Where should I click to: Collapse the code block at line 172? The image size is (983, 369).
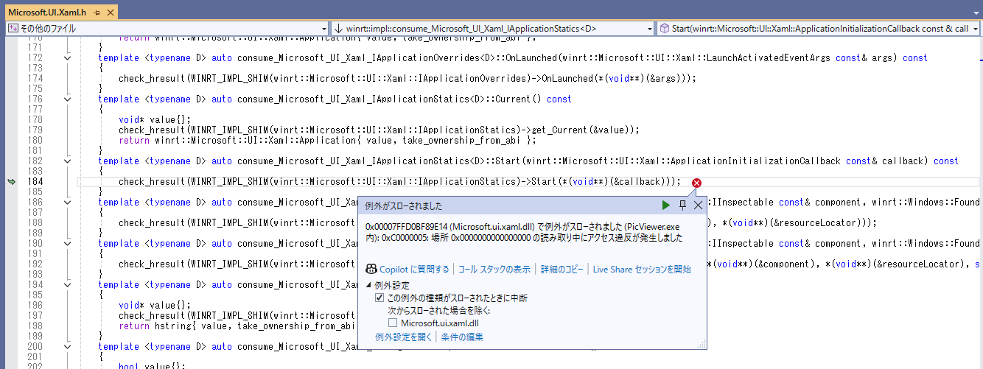point(68,57)
